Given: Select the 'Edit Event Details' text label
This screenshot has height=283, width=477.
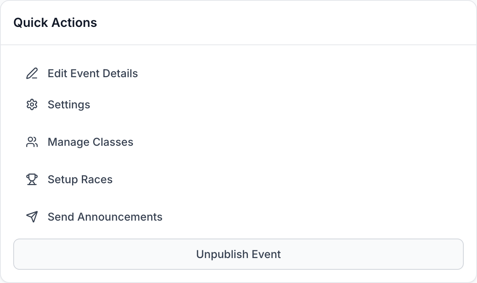Looking at the screenshot, I should [x=93, y=74].
